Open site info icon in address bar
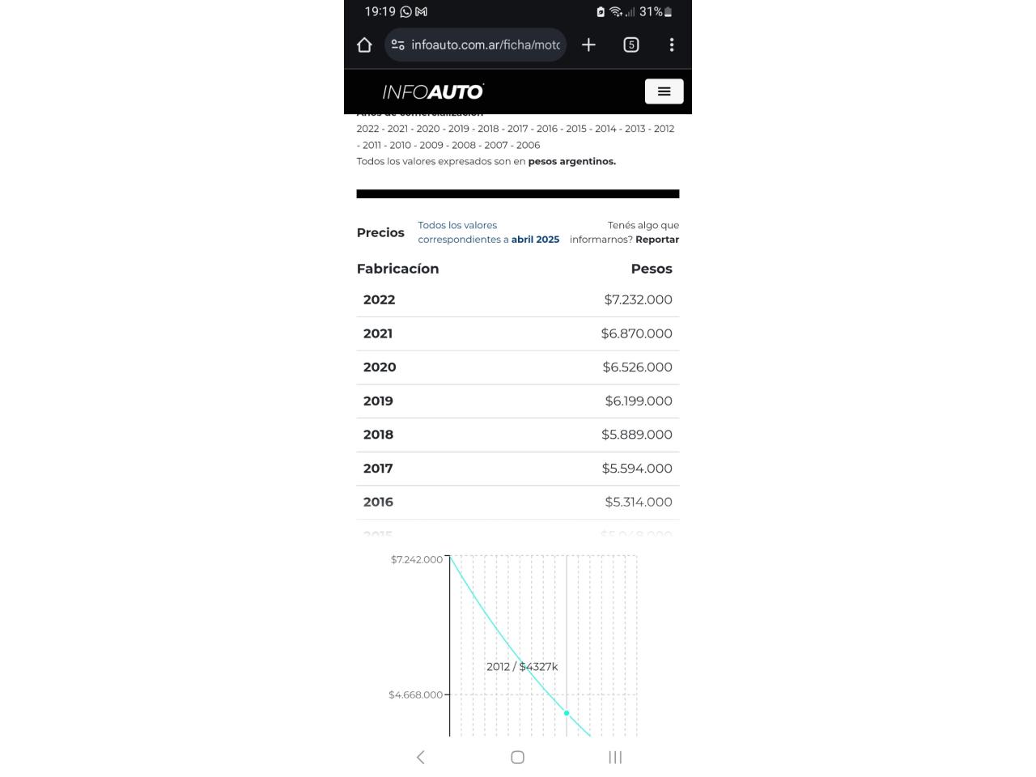 click(397, 45)
